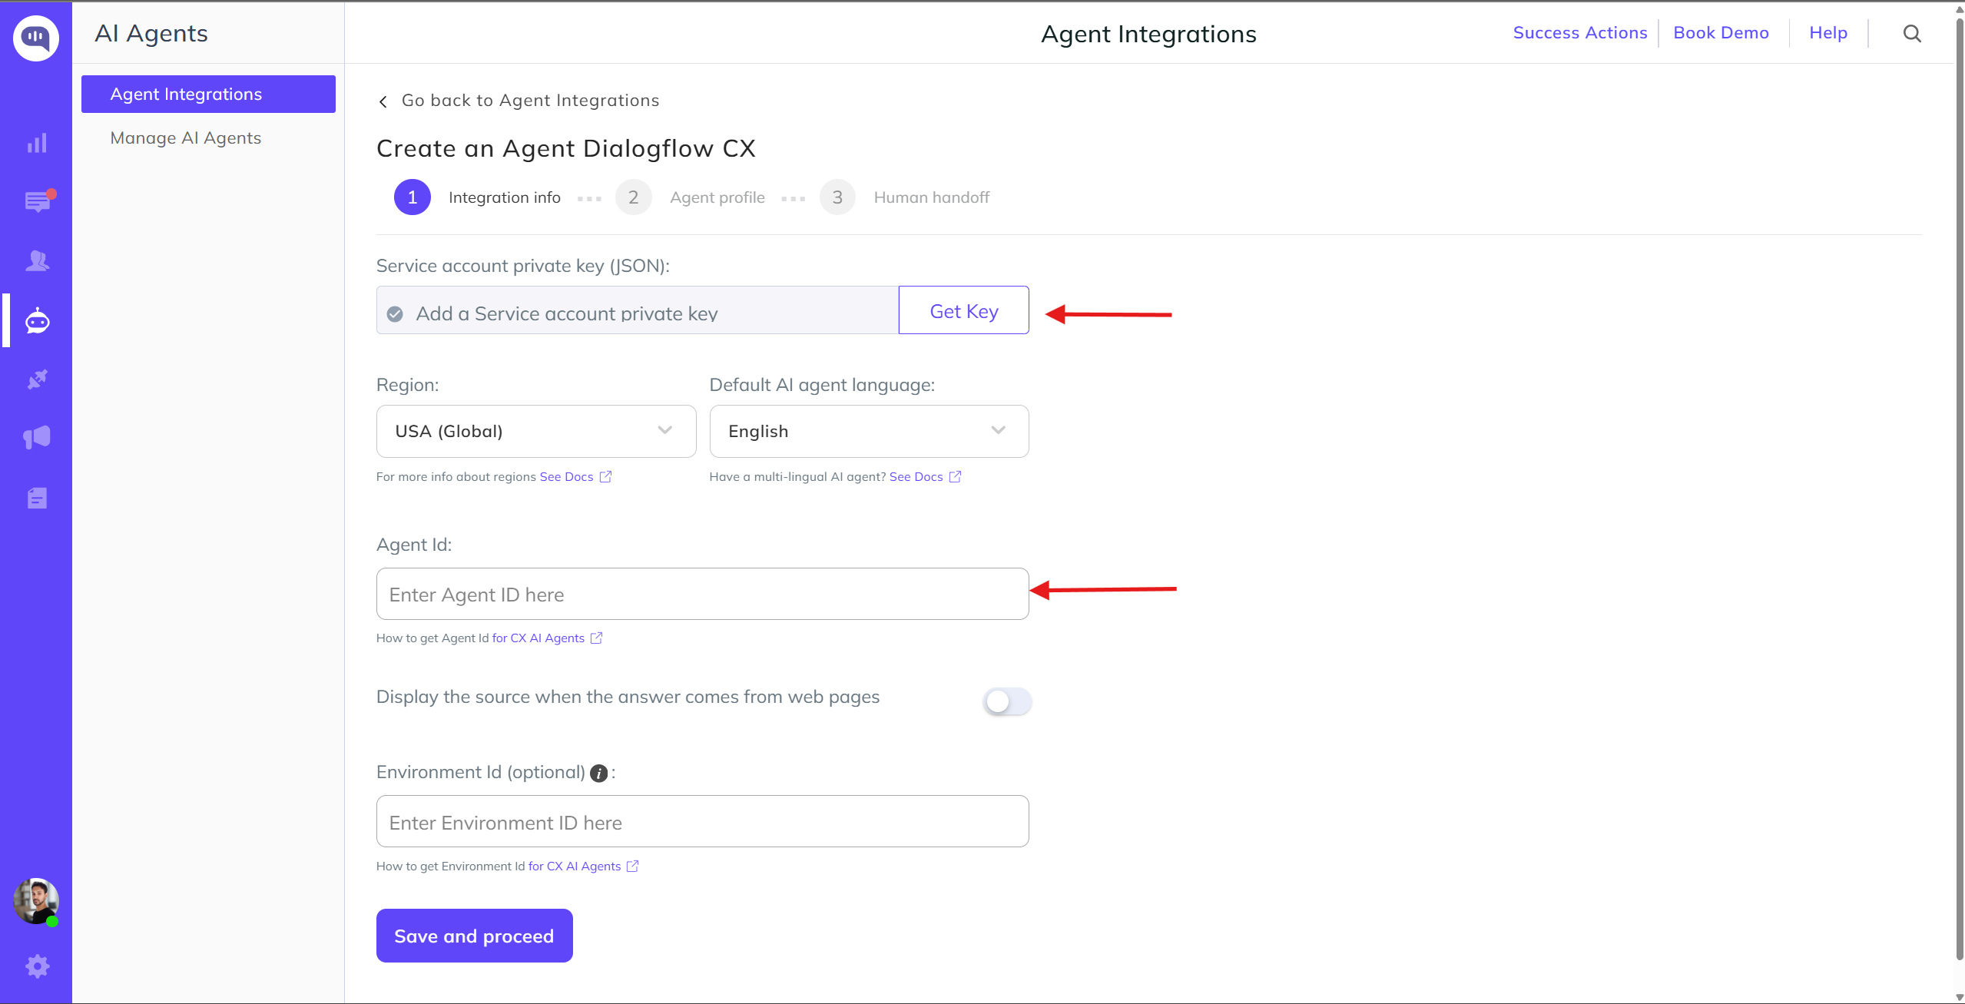This screenshot has width=1965, height=1004.
Task: Open external link icon beside Environment Id help
Action: [x=632, y=866]
